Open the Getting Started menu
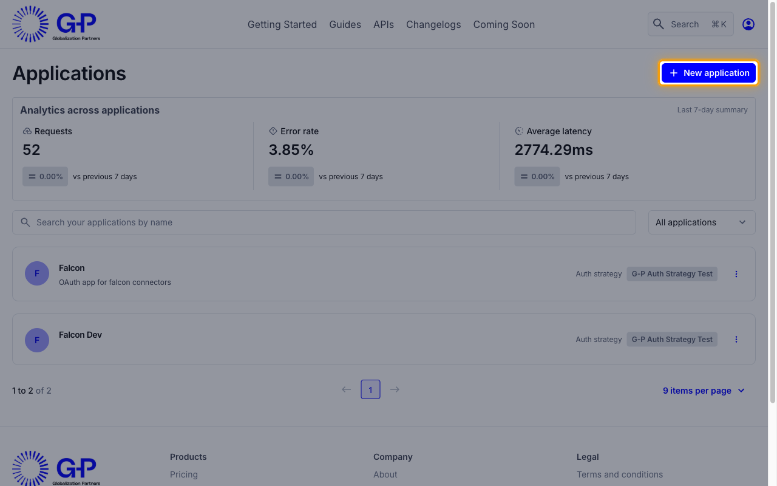Viewport: 777px width, 486px height. coord(282,24)
